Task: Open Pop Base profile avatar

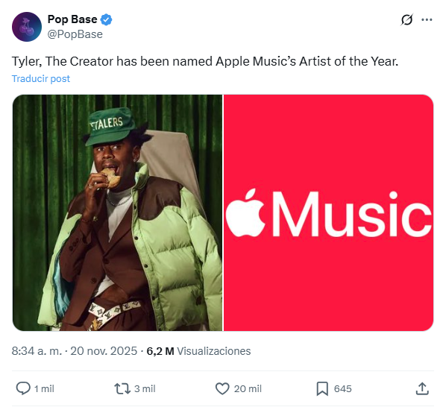Action: [27, 27]
